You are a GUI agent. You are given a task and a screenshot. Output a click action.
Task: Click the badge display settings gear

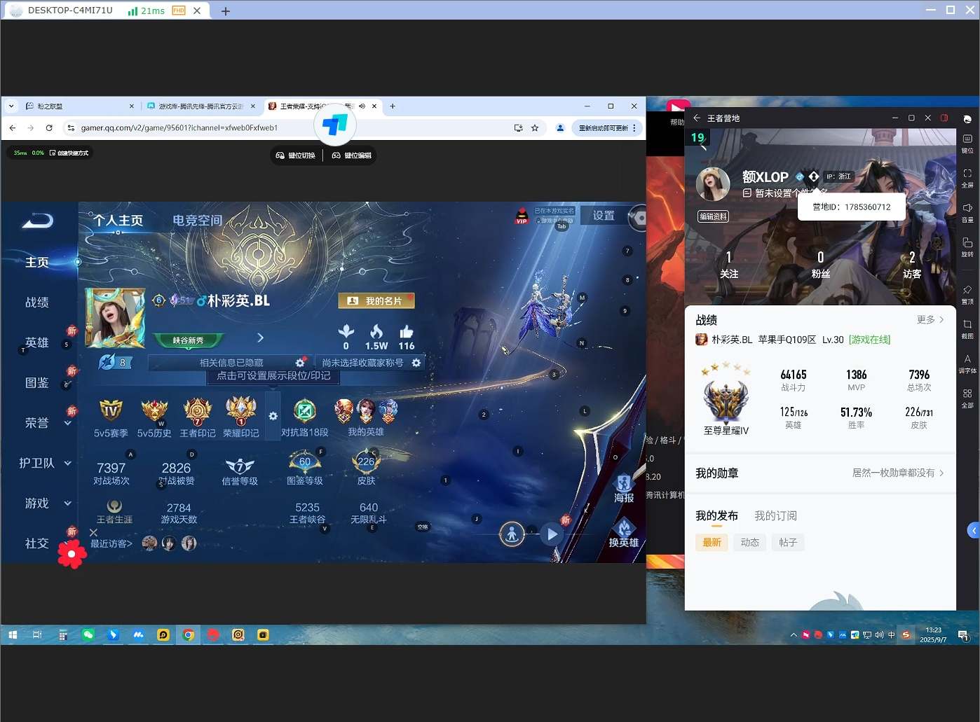tap(273, 416)
